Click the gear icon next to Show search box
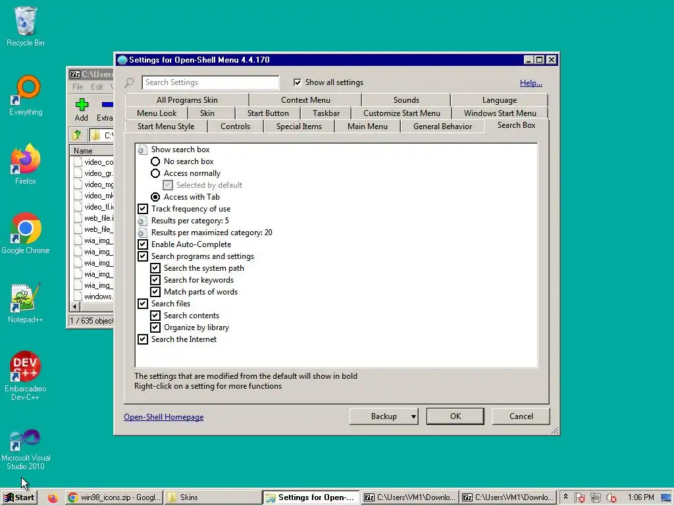Screen dimensions: 674x506 (x=142, y=150)
